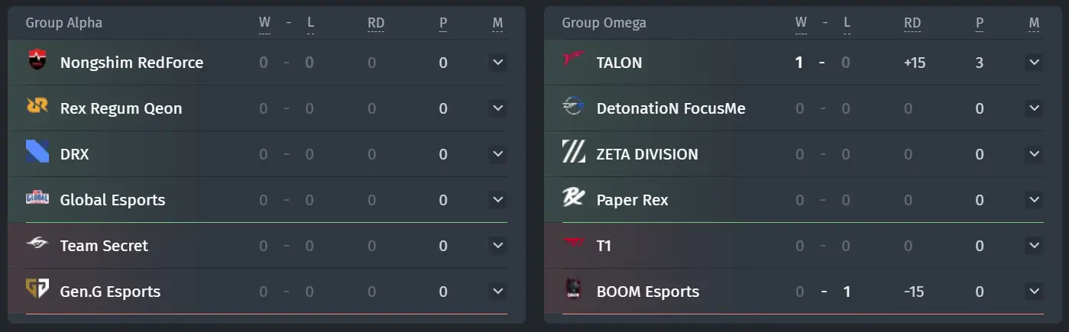Expand matches chevron for TALON
Viewport: 1069px width, 332px height.
[x=1035, y=63]
